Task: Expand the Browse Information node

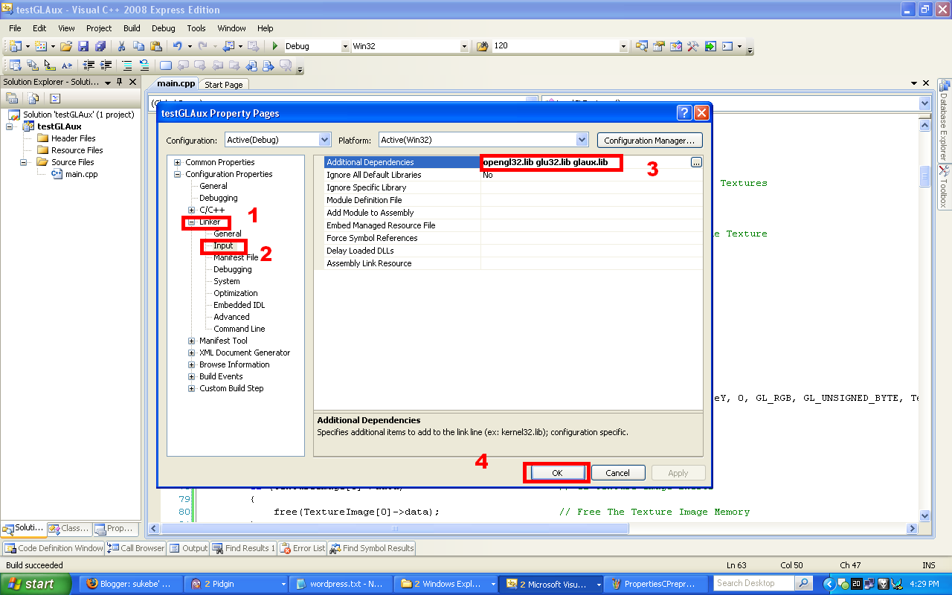Action: tap(191, 365)
